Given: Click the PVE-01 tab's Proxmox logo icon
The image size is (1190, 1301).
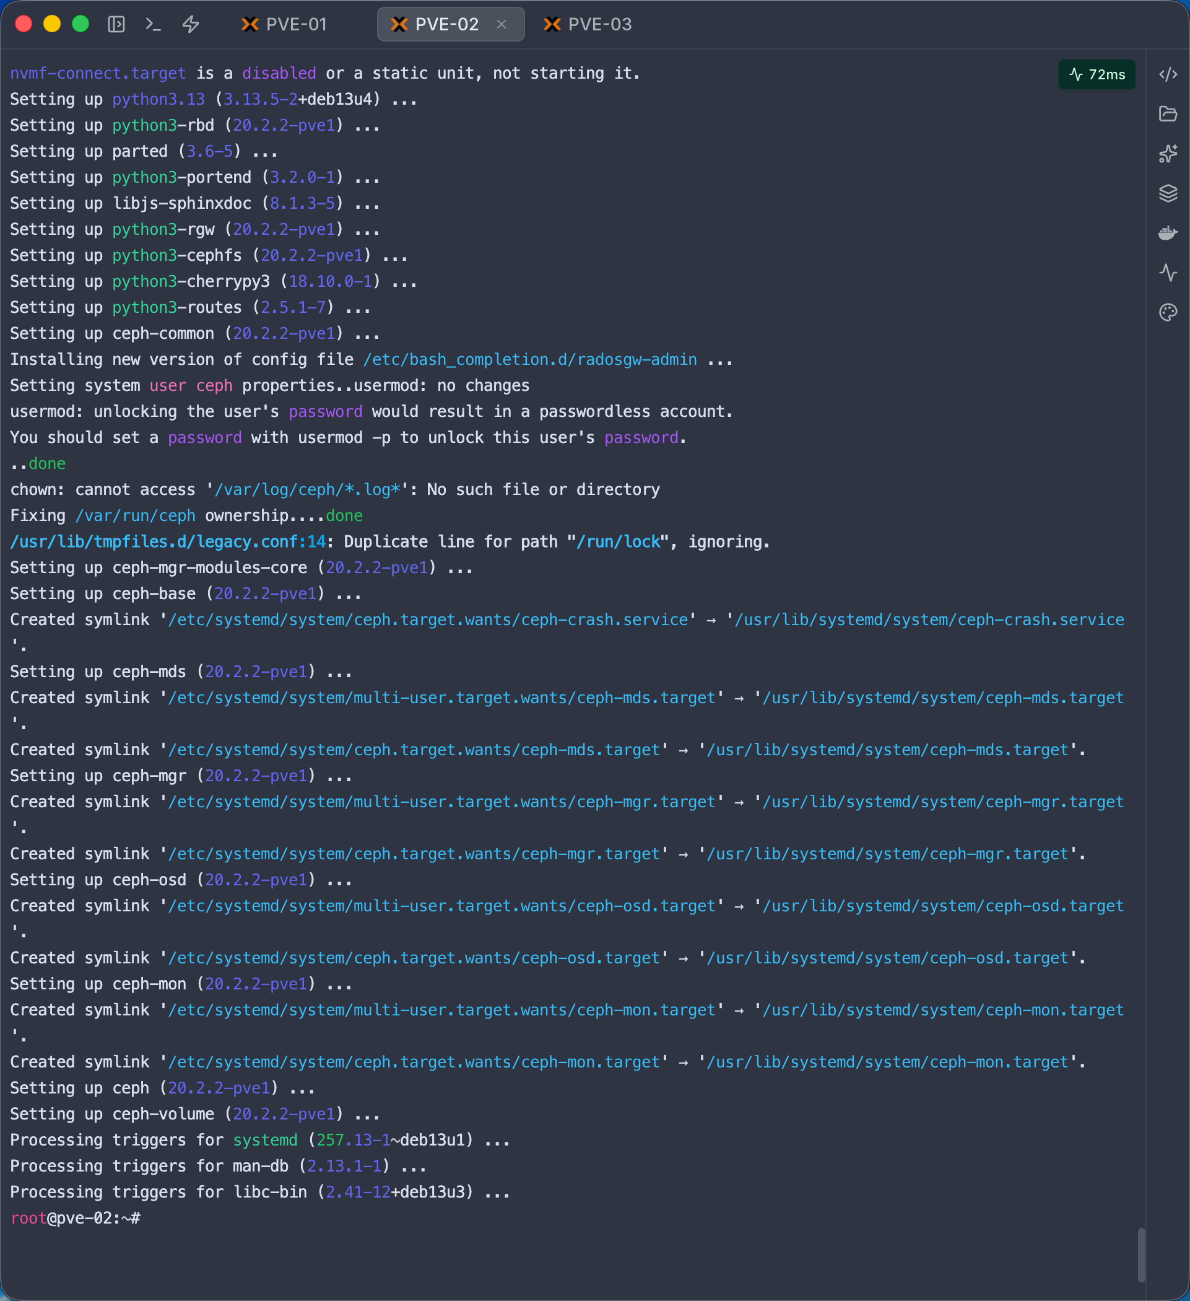Looking at the screenshot, I should coord(250,25).
